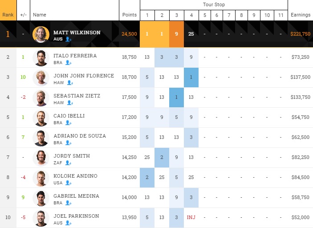Open John John Florence profile link
This screenshot has height=228, width=313.
click(x=83, y=76)
